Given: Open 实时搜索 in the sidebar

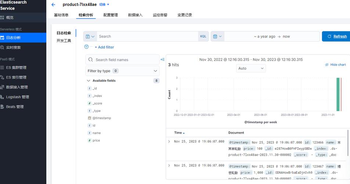Looking at the screenshot, I should point(23,47).
